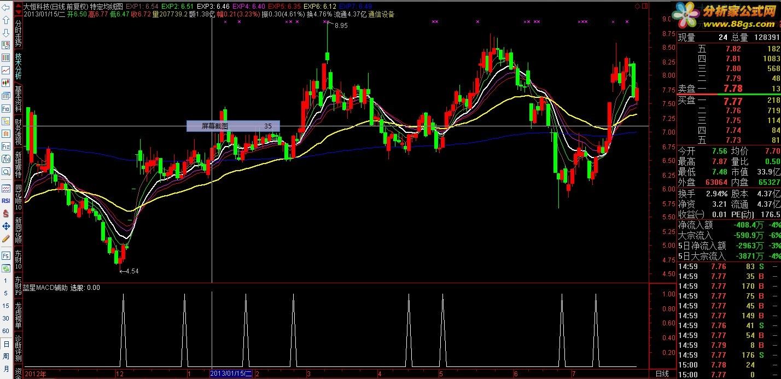Click the EXP1: 6.54 moving average label
The height and width of the screenshot is (379, 781).
tap(142, 7)
